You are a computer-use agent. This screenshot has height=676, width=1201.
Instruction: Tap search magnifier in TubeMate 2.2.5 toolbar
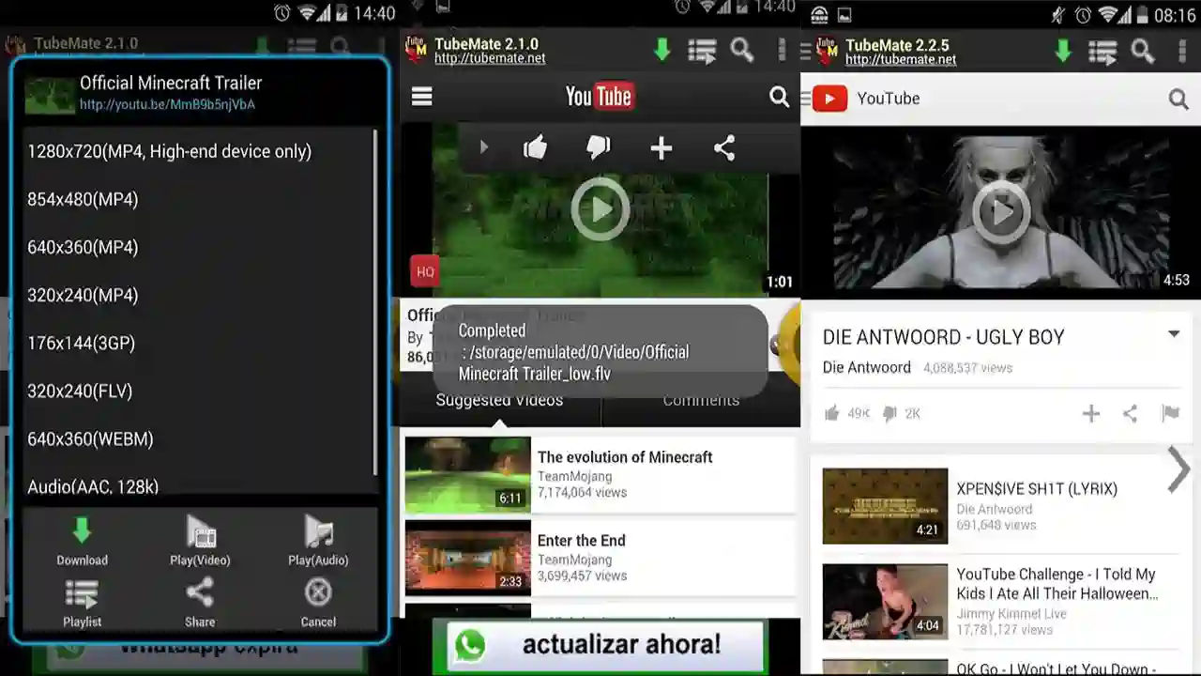1142,51
